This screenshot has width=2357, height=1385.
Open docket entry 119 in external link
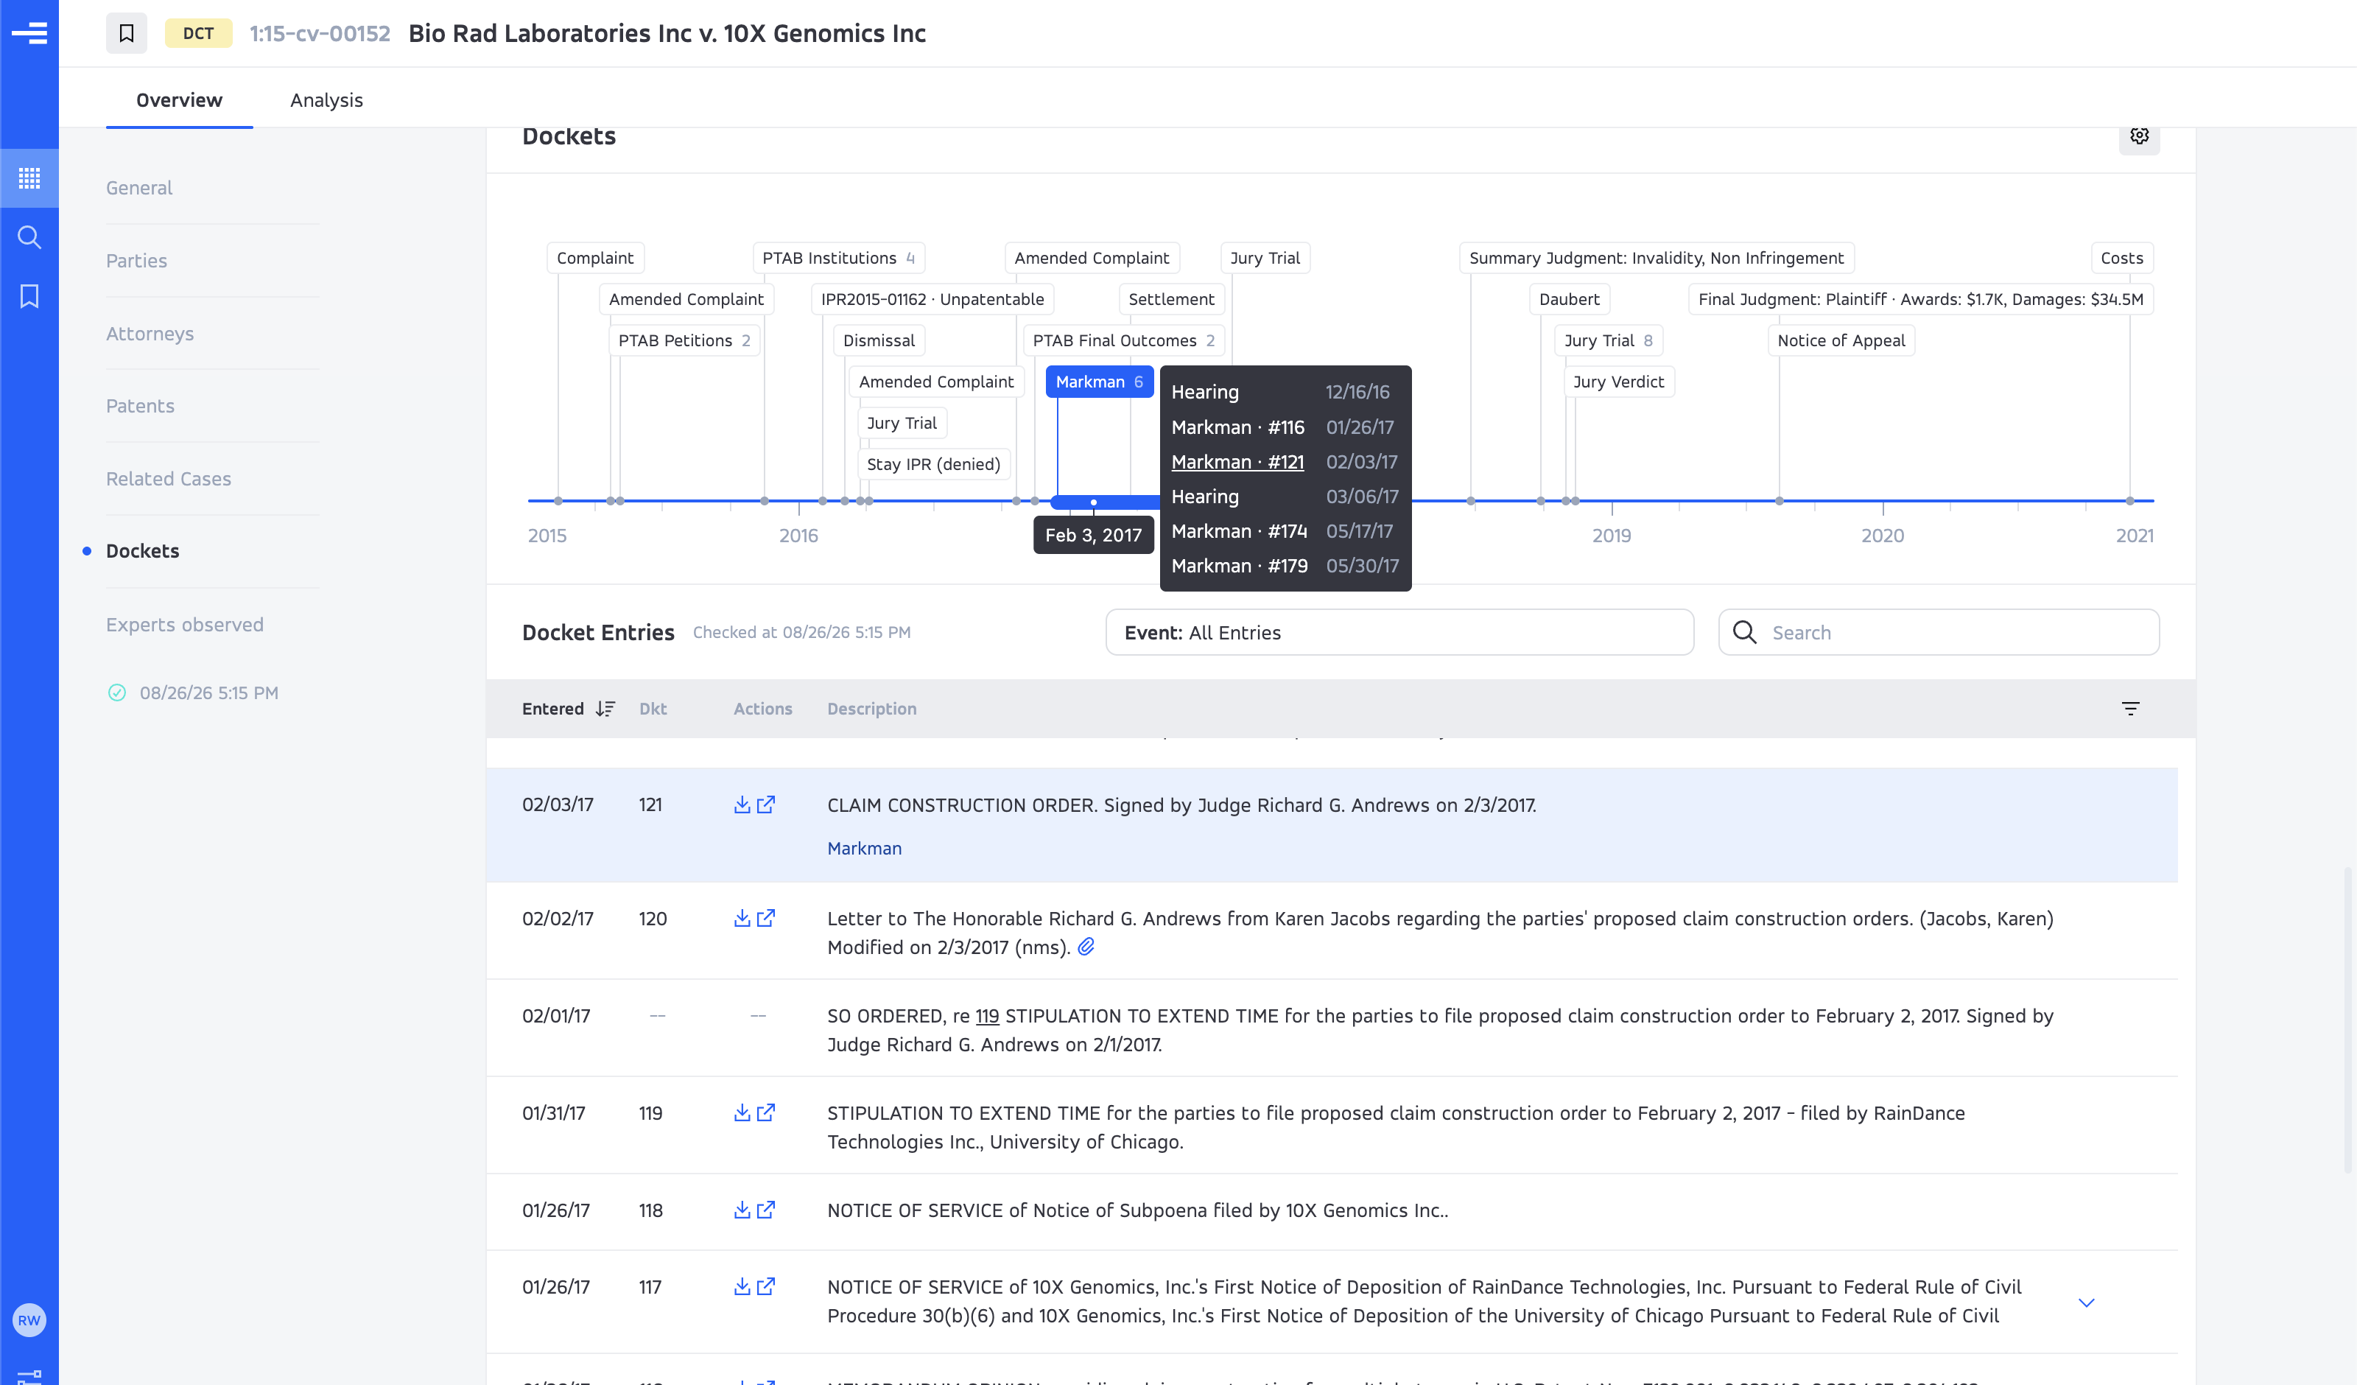[x=766, y=1112]
